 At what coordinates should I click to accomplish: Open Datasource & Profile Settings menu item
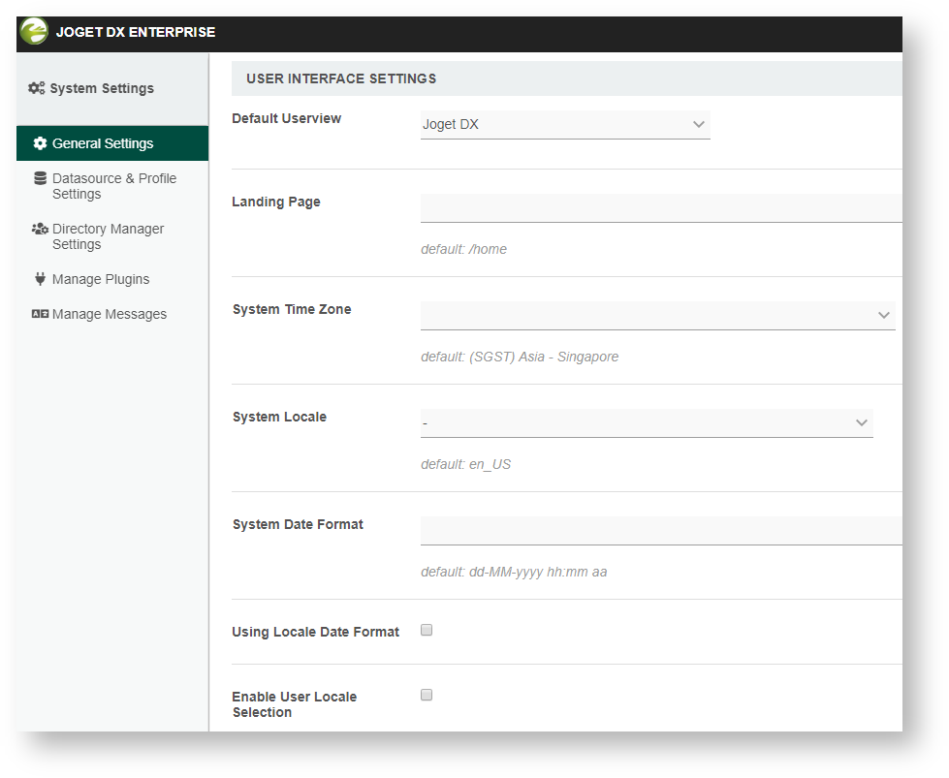[113, 186]
